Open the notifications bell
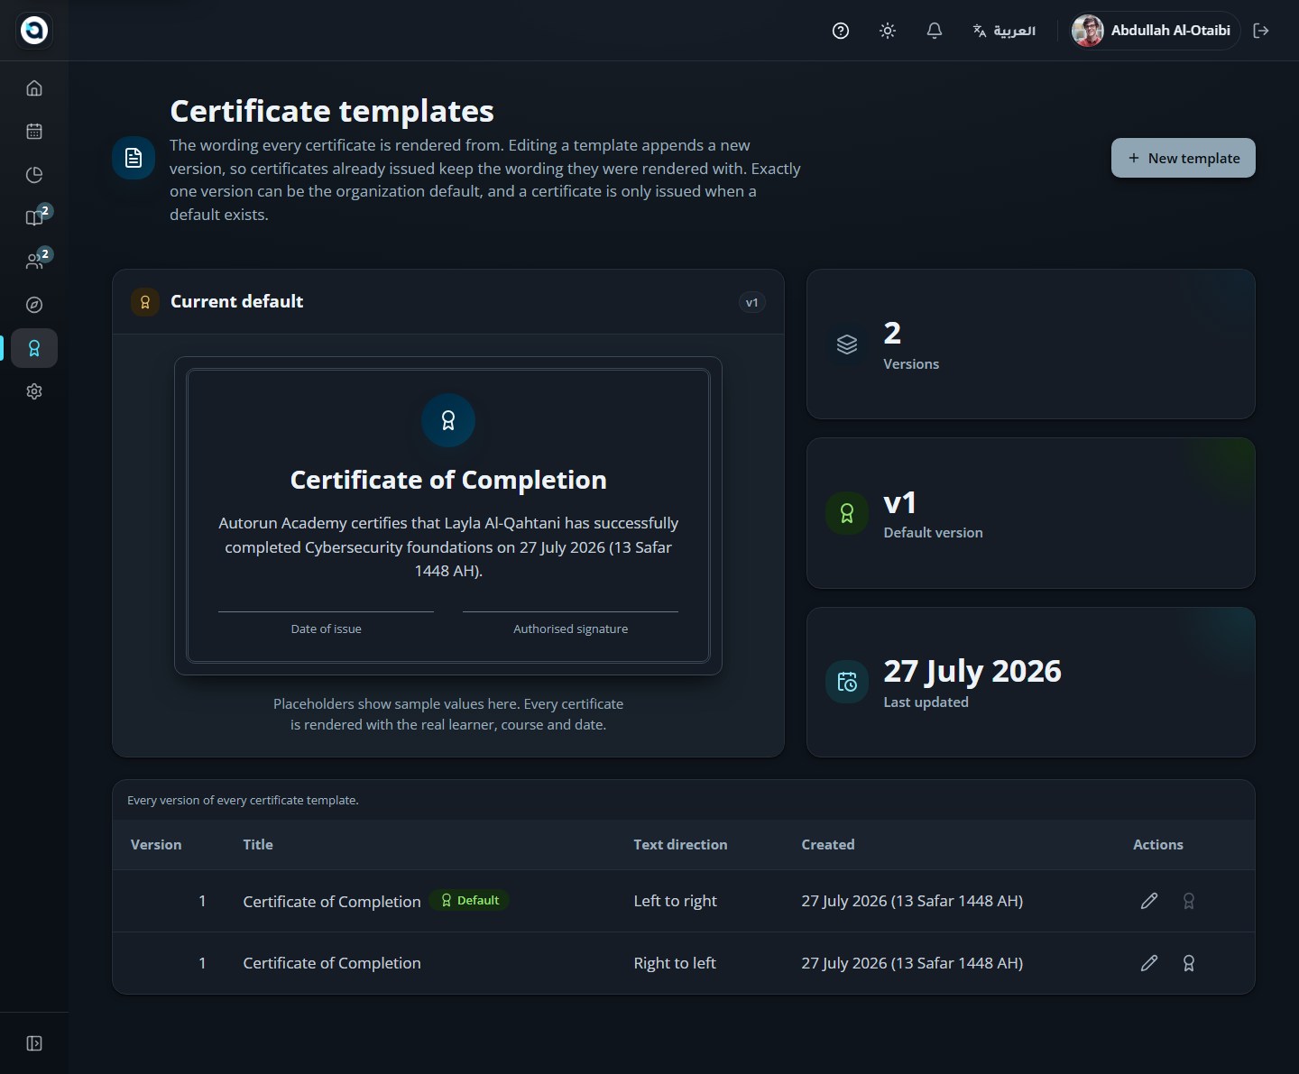The width and height of the screenshot is (1299, 1074). [935, 31]
